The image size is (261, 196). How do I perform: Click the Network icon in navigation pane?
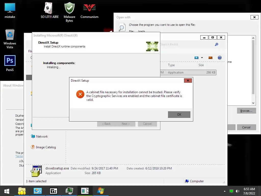[33, 136]
